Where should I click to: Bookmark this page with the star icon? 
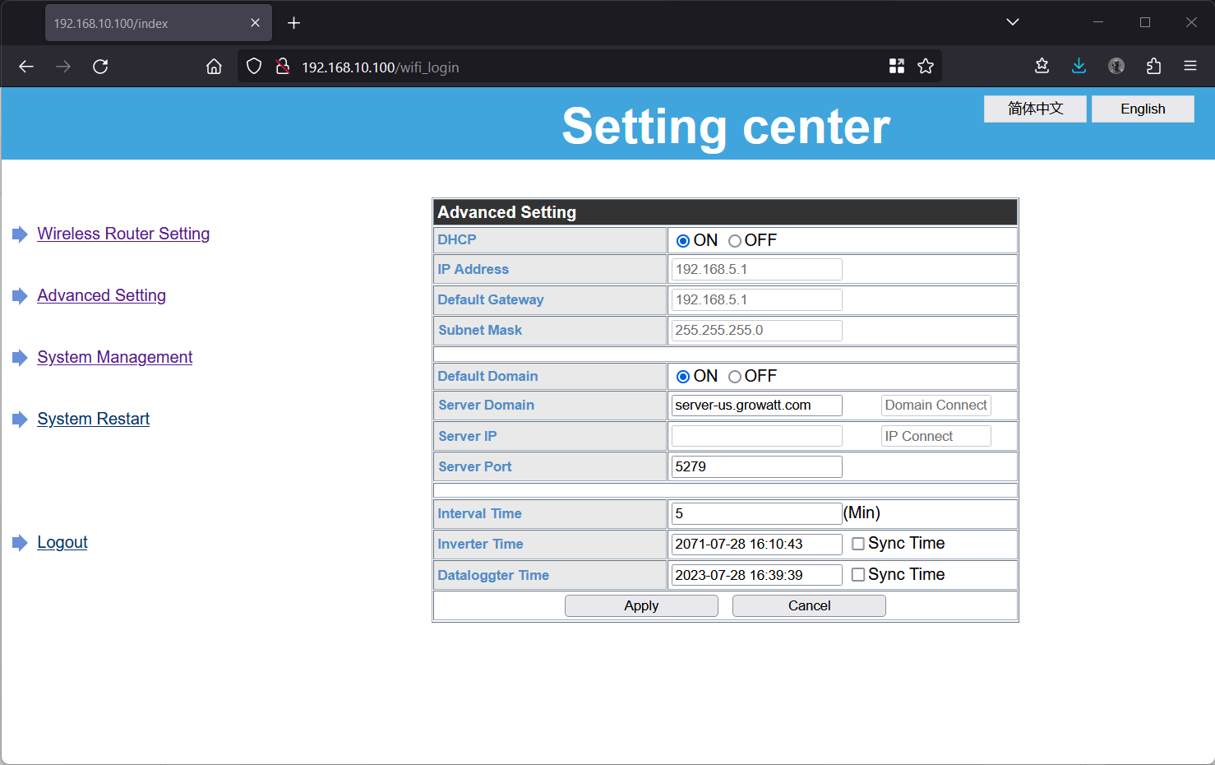point(926,66)
